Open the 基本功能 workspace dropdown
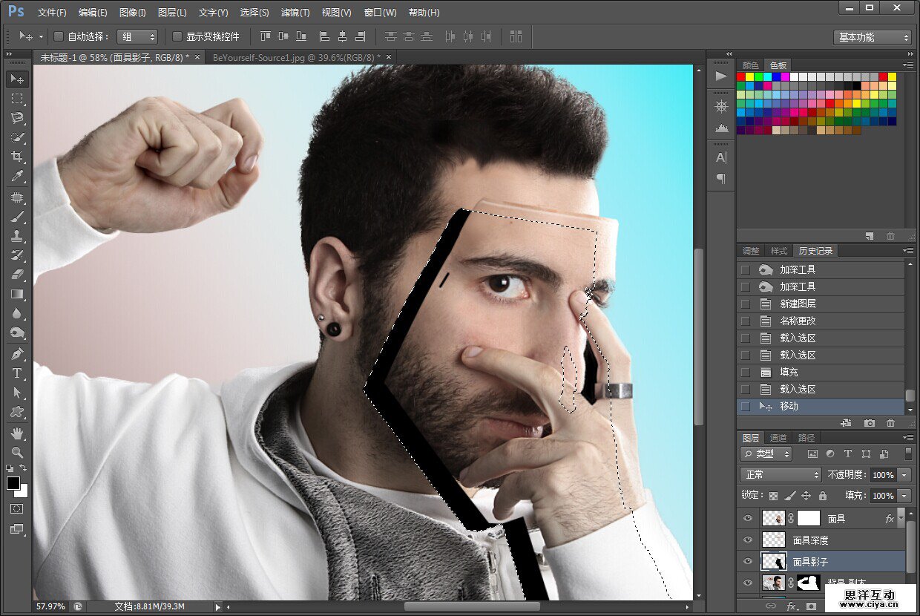Screen dimensions: 920x616 click(x=873, y=37)
